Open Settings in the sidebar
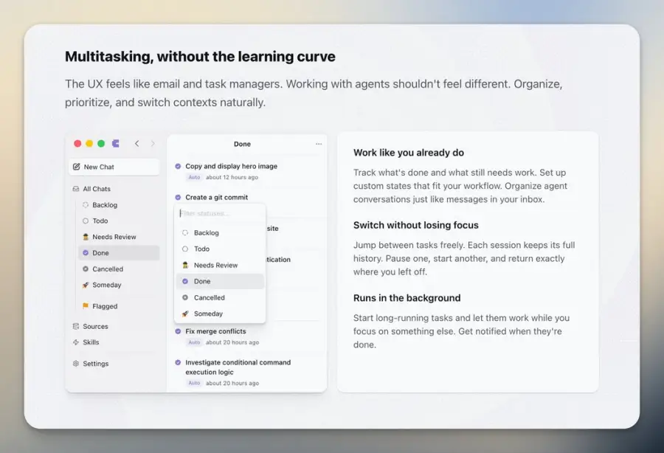Viewport: 664px width, 453px height. (x=114, y=363)
